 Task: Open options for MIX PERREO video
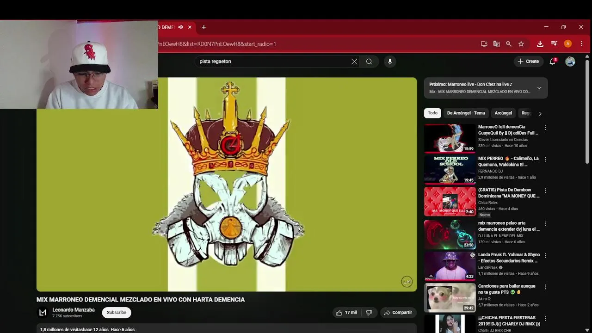[x=545, y=159]
